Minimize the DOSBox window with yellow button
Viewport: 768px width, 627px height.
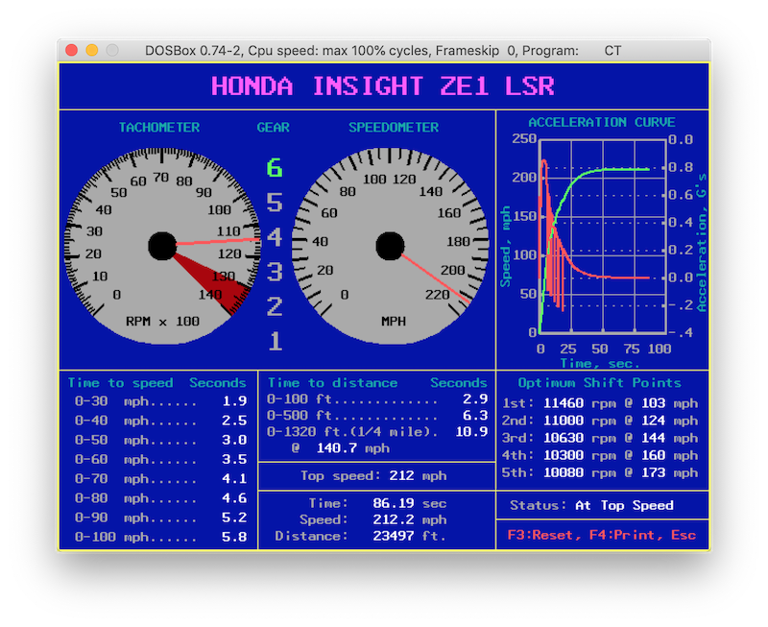pyautogui.click(x=92, y=51)
